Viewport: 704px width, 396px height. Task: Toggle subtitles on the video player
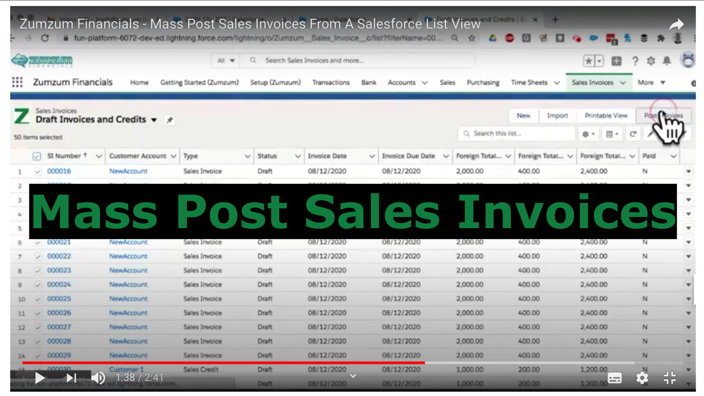pos(615,378)
